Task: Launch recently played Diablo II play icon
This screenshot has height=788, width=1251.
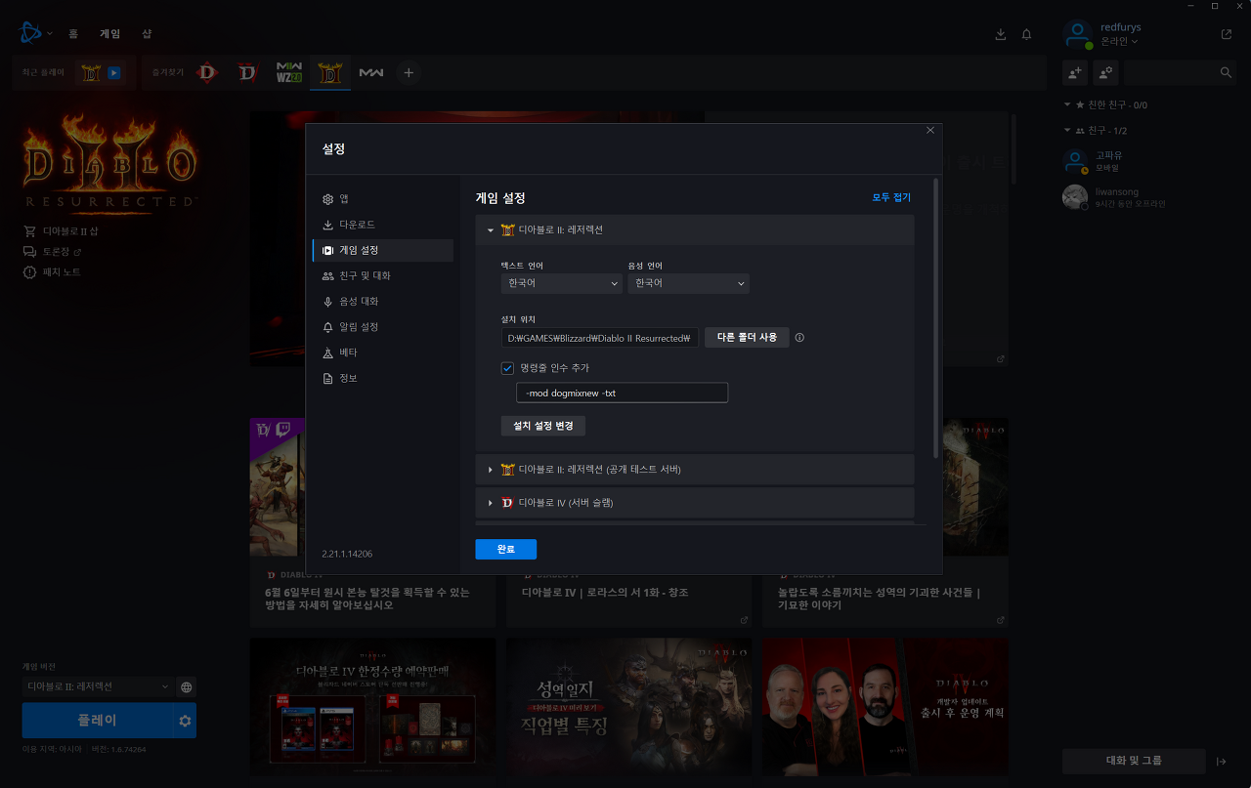Action: pos(114,72)
